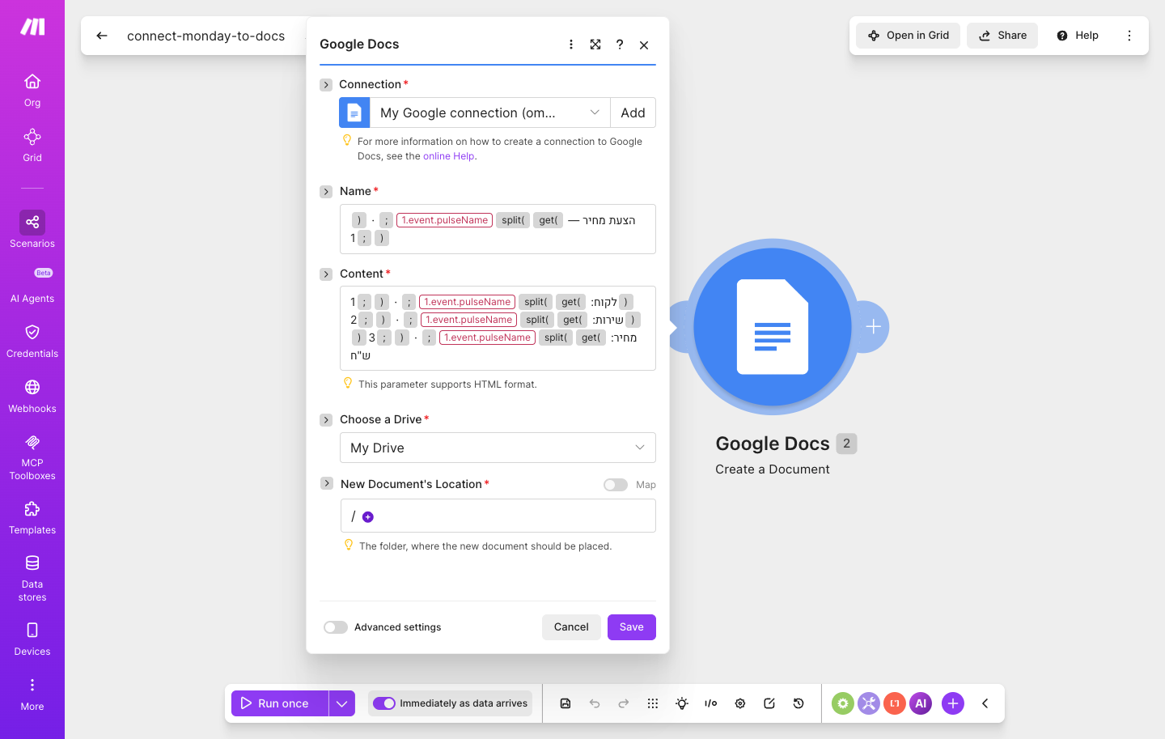Image resolution: width=1165 pixels, height=739 pixels.
Task: Click the Add connection button
Action: tap(633, 113)
